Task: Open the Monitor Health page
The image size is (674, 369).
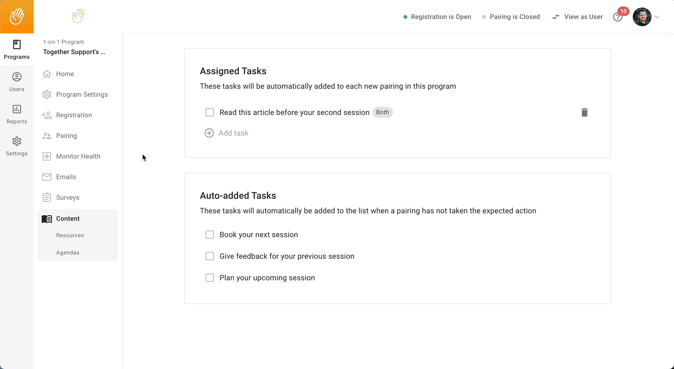Action: click(78, 156)
